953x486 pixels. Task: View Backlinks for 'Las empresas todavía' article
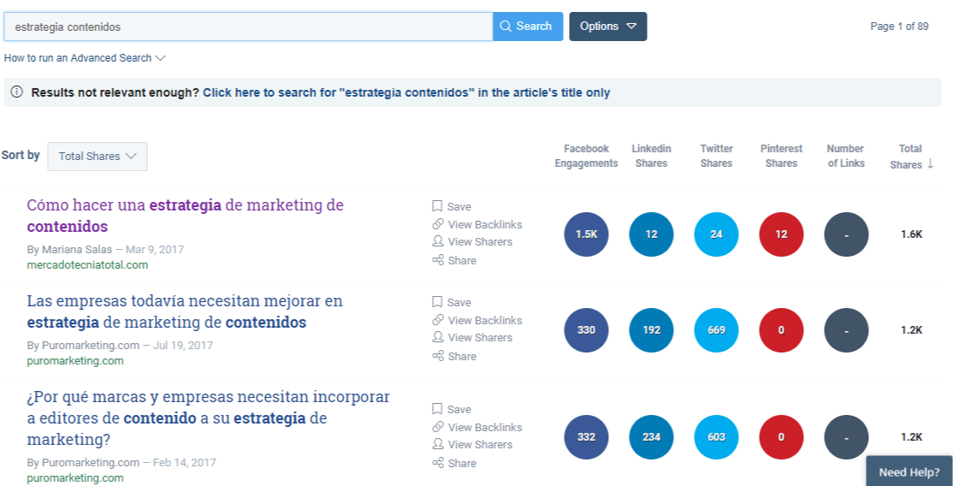pyautogui.click(x=477, y=320)
